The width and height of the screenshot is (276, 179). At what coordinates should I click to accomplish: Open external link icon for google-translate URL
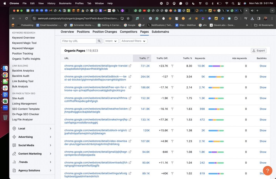(130, 66)
